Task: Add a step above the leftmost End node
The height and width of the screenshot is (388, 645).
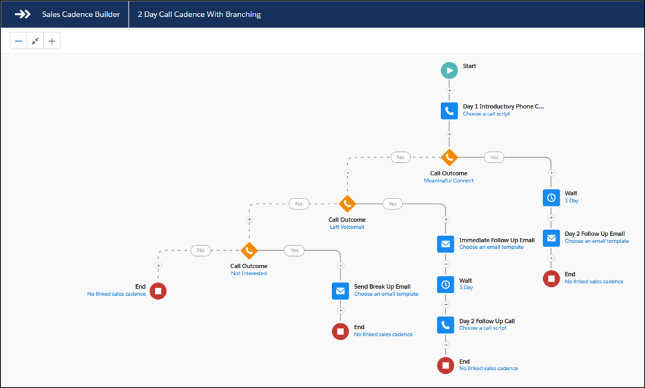Action: [x=158, y=266]
